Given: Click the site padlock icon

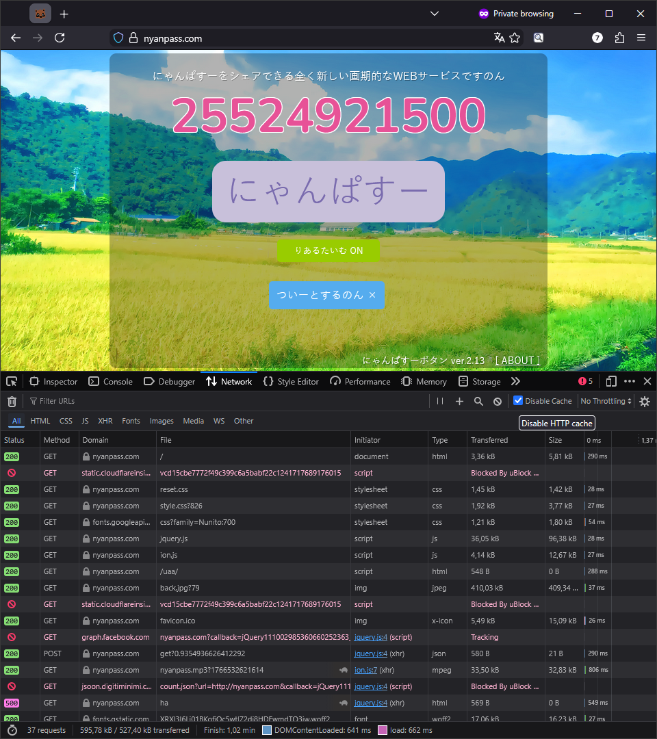Looking at the screenshot, I should (133, 38).
